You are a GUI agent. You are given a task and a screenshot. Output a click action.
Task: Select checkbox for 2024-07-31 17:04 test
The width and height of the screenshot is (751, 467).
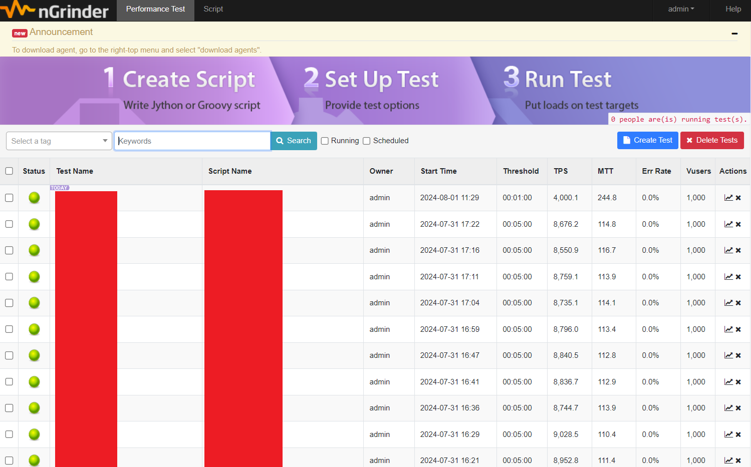9,303
